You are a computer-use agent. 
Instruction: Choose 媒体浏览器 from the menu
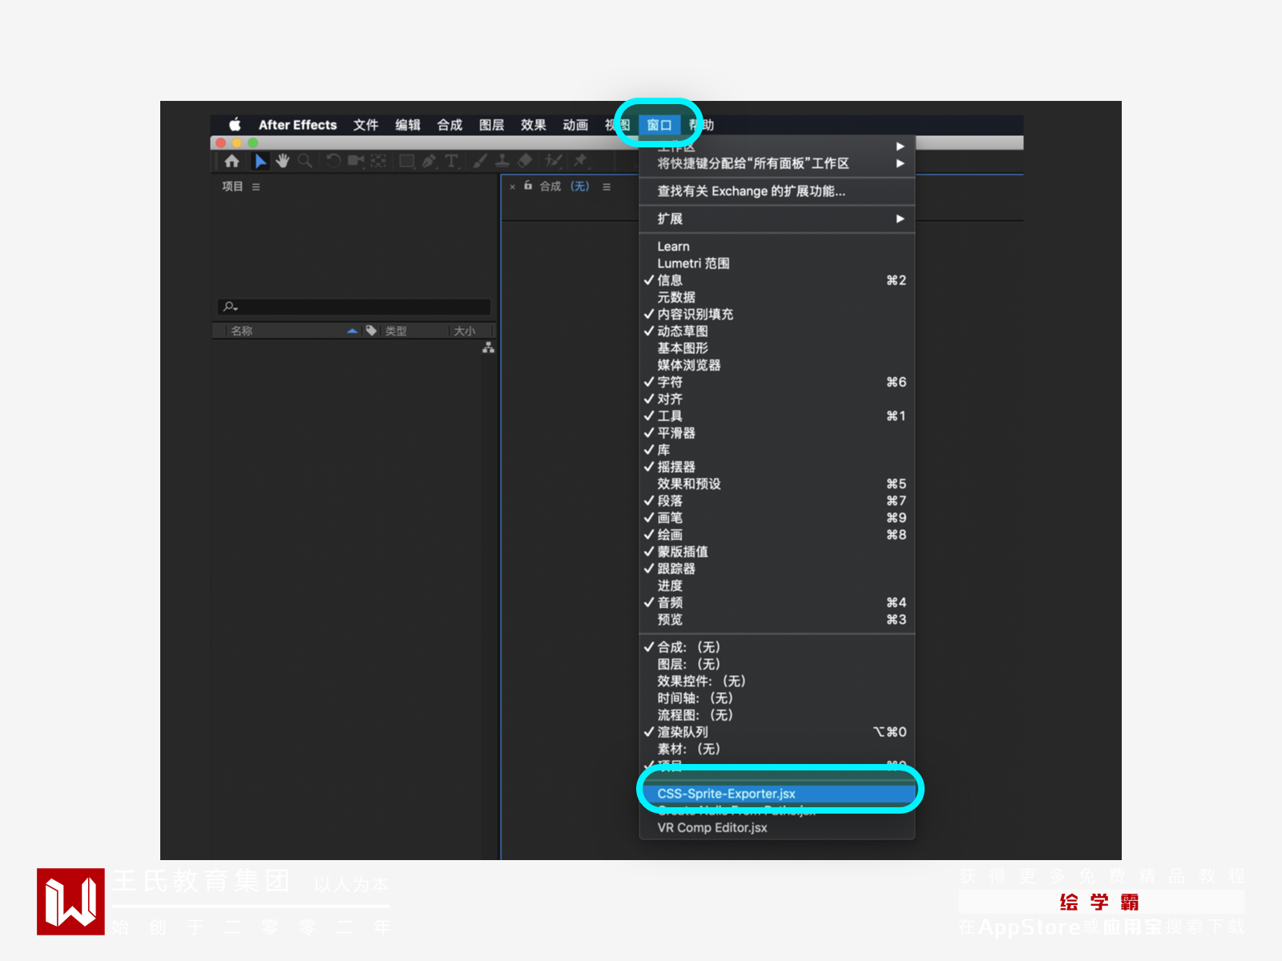tap(777, 365)
